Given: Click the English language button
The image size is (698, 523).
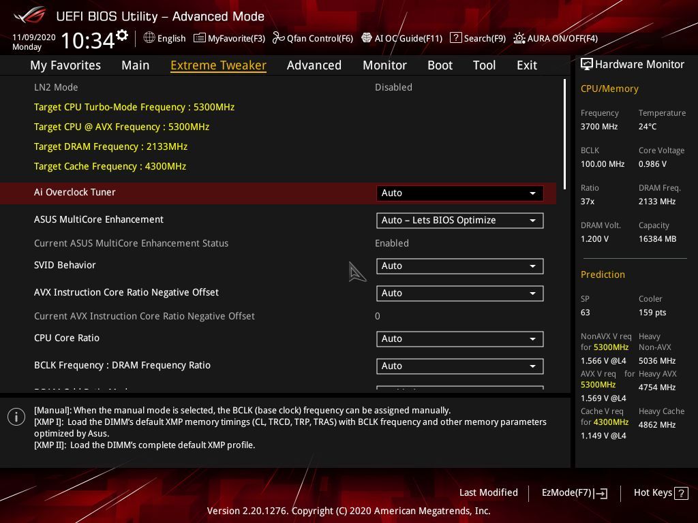Looking at the screenshot, I should click(165, 38).
